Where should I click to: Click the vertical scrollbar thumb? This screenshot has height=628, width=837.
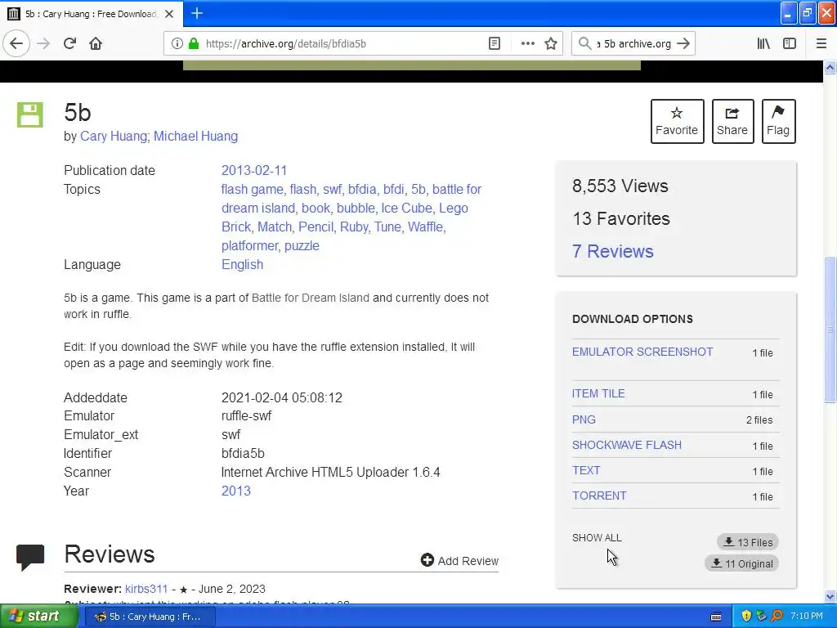[x=830, y=330]
